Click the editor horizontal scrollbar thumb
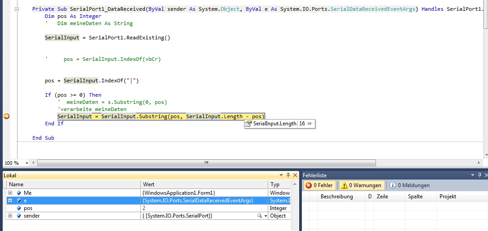This screenshot has height=231, width=488. 206,163
